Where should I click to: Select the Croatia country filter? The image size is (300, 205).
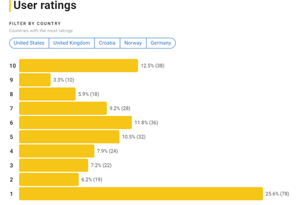(x=107, y=43)
